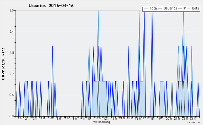Click the '1 h' x-axis label
This screenshot has width=203, height=125.
click(x=20, y=118)
